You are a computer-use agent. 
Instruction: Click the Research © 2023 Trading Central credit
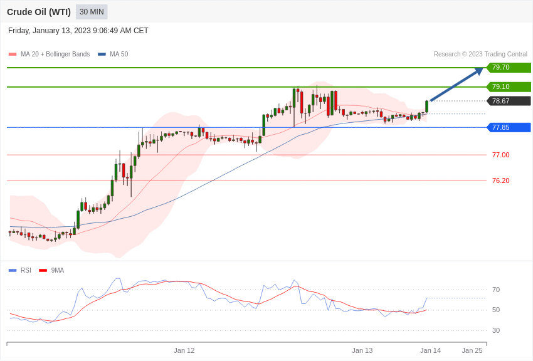pyautogui.click(x=480, y=55)
